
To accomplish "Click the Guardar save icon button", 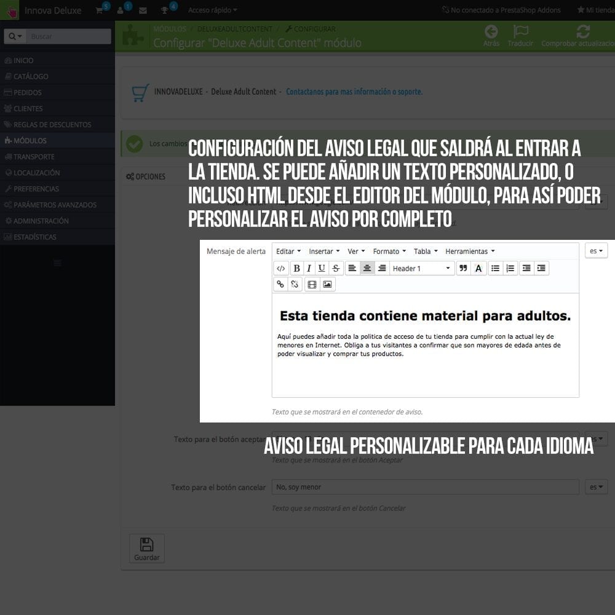I will point(147,549).
